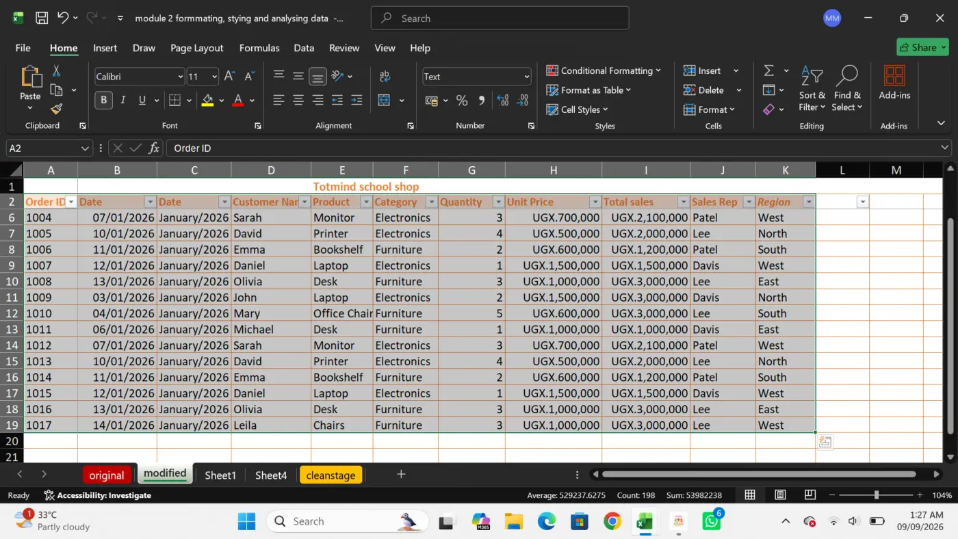
Task: Toggle Bottom Align vertical alignment
Action: click(x=318, y=77)
